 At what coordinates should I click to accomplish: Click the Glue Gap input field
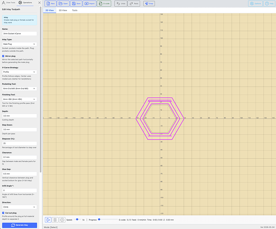coord(20,174)
